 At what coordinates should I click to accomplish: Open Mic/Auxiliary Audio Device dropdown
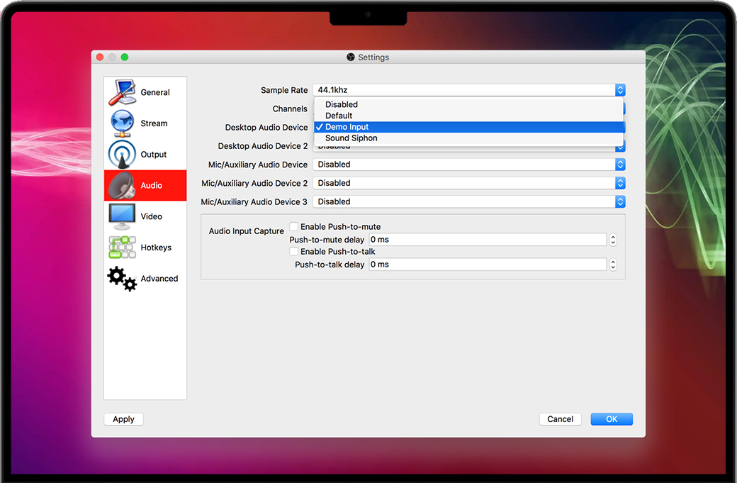coord(468,165)
